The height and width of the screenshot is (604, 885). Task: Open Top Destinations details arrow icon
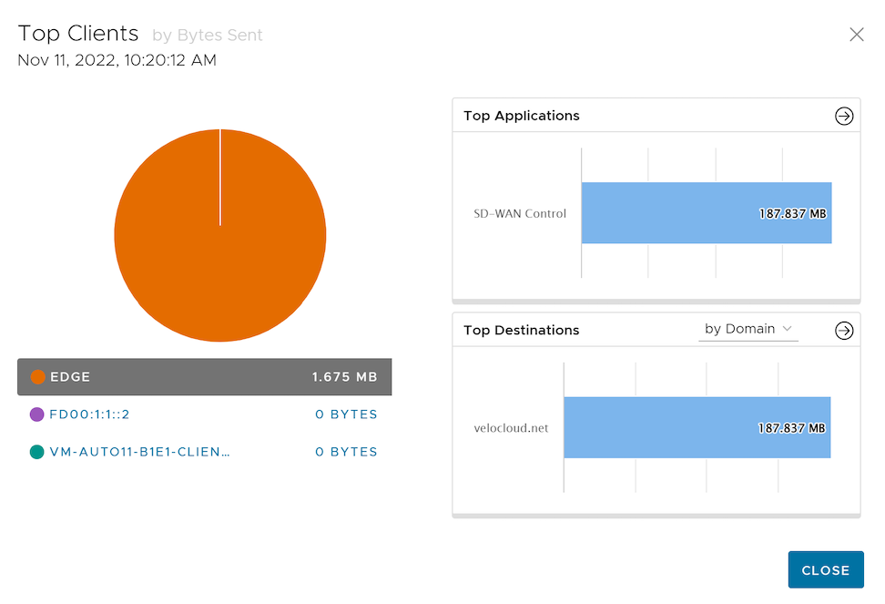click(x=844, y=331)
